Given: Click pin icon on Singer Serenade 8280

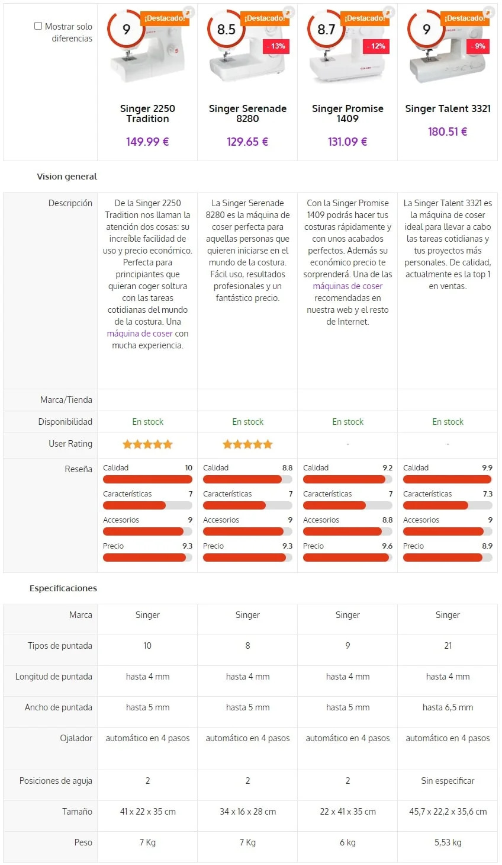Looking at the screenshot, I should [288, 11].
